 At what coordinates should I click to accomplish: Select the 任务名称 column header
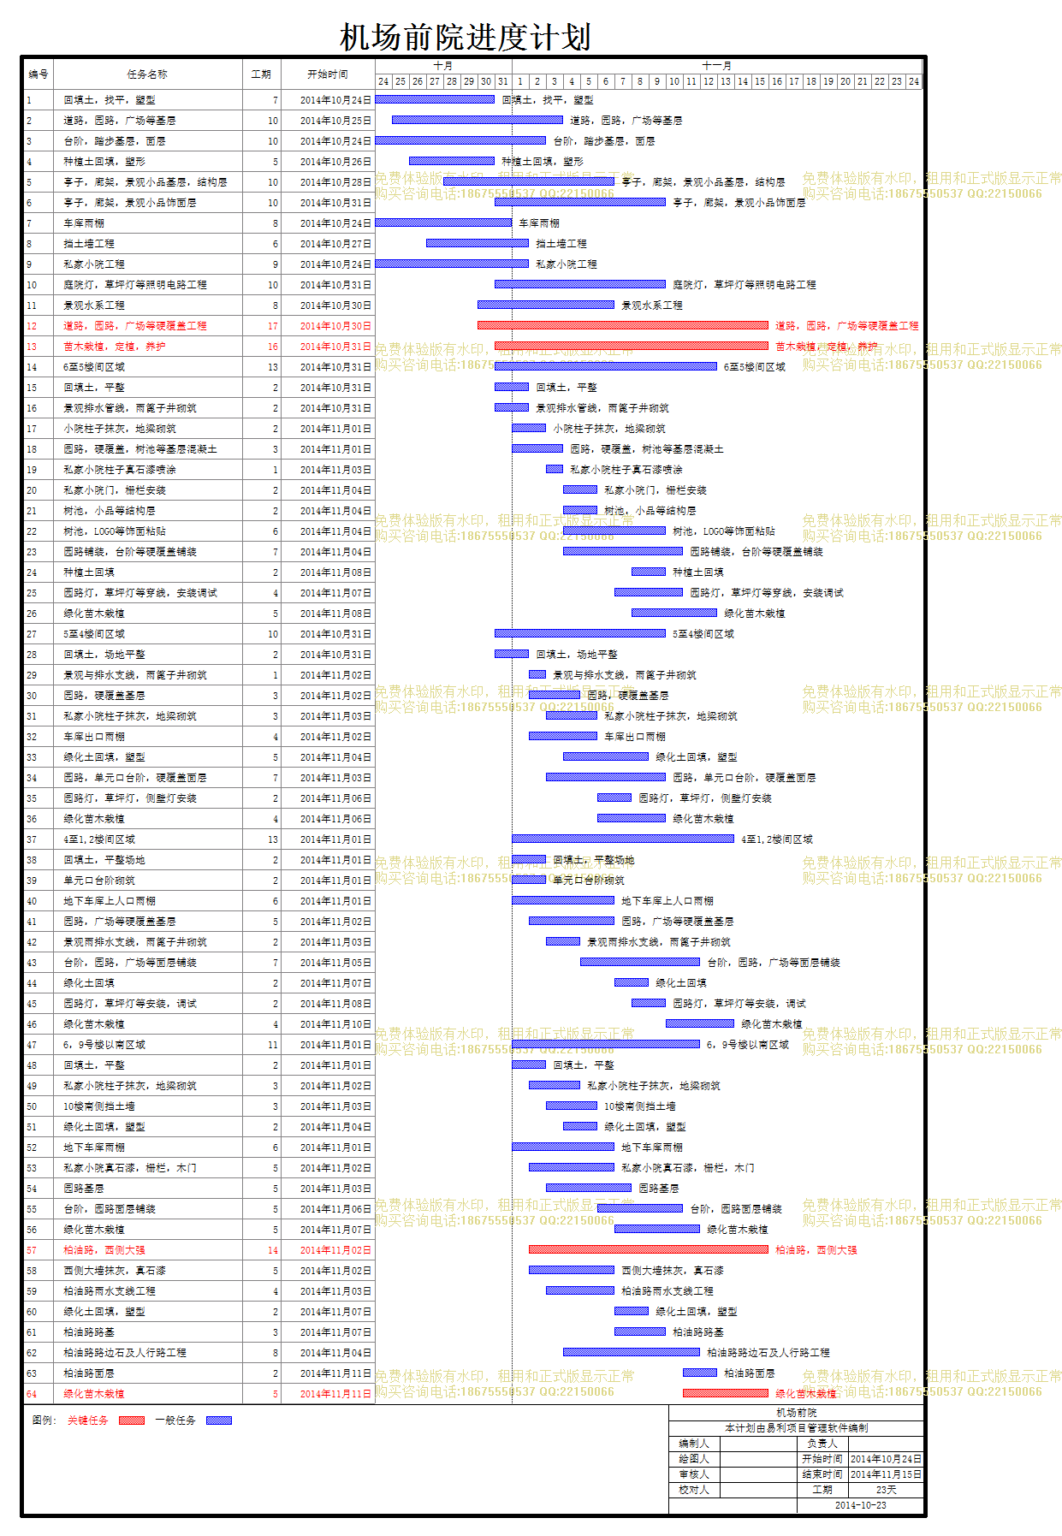[x=148, y=74]
